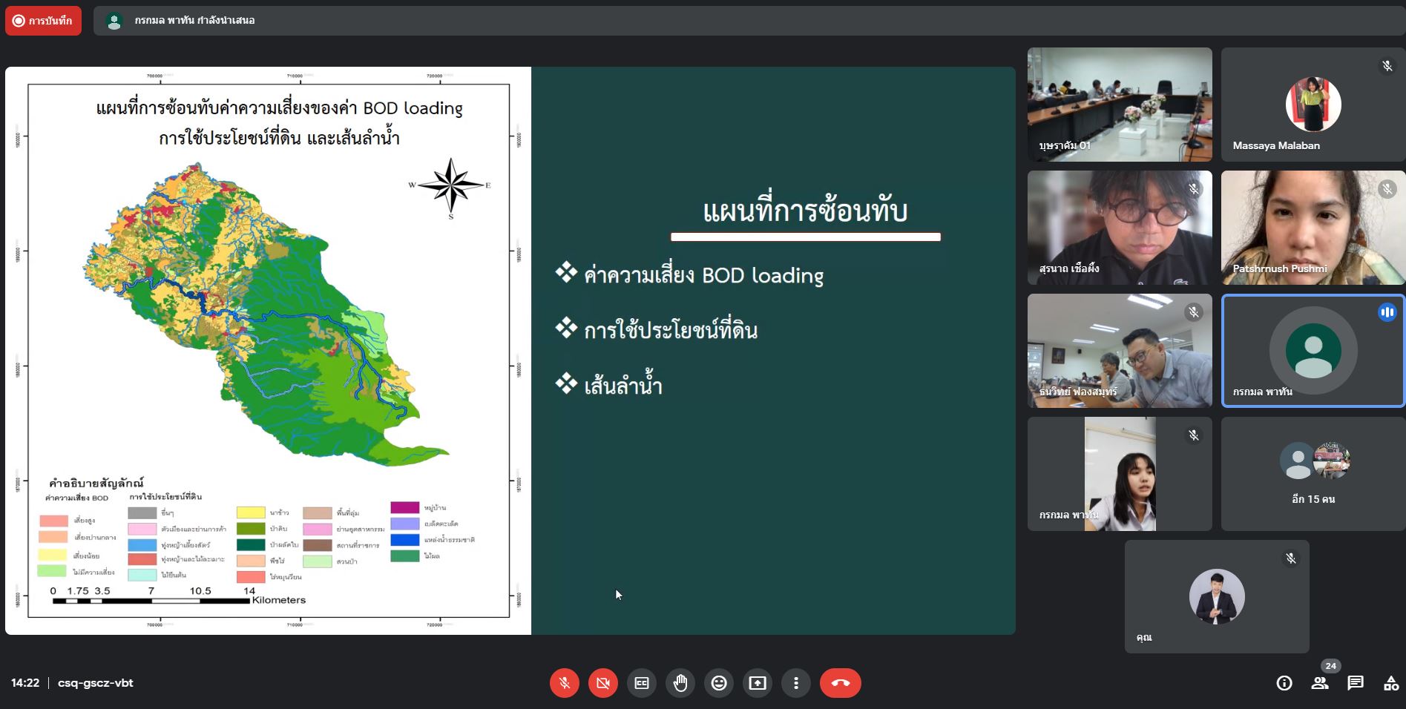Open the meeting details info icon
The image size is (1406, 709).
click(1284, 683)
